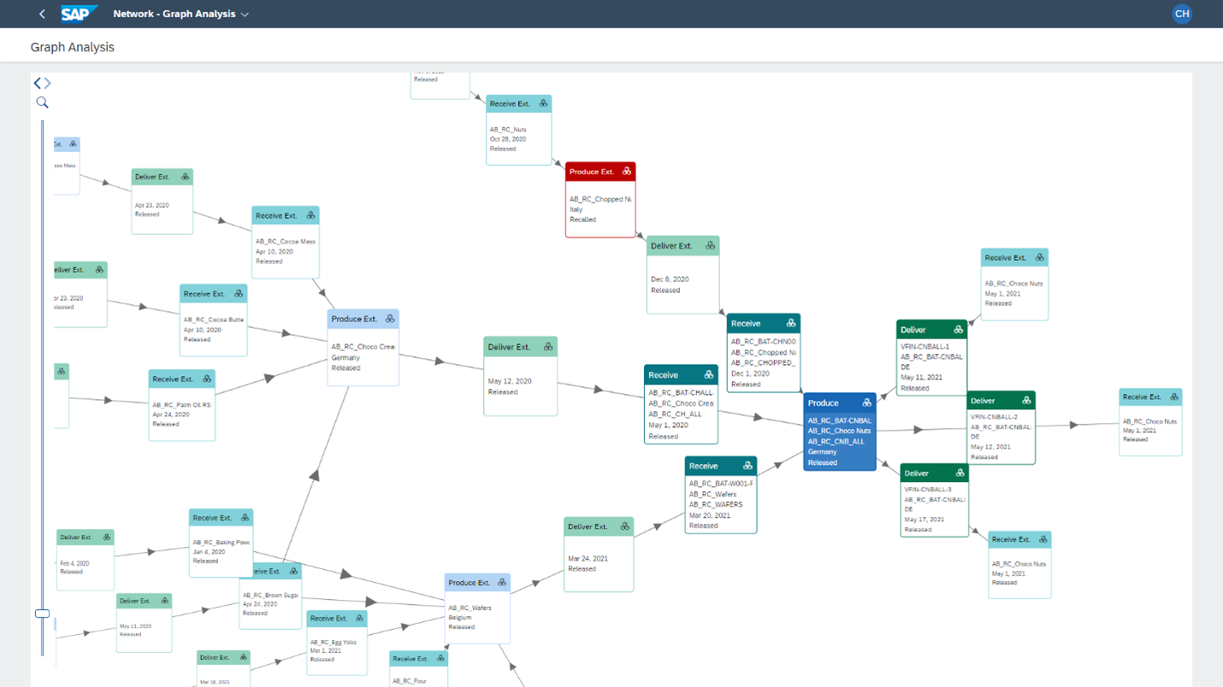Click the icon on the Belgium Produce Ext. node
1223x687 pixels.
coord(501,583)
